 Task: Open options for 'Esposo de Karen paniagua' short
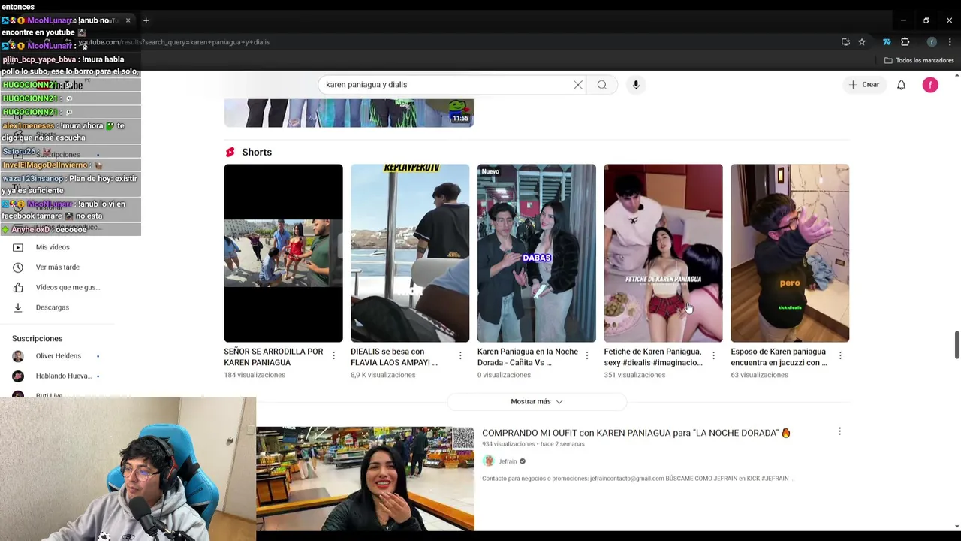840,355
